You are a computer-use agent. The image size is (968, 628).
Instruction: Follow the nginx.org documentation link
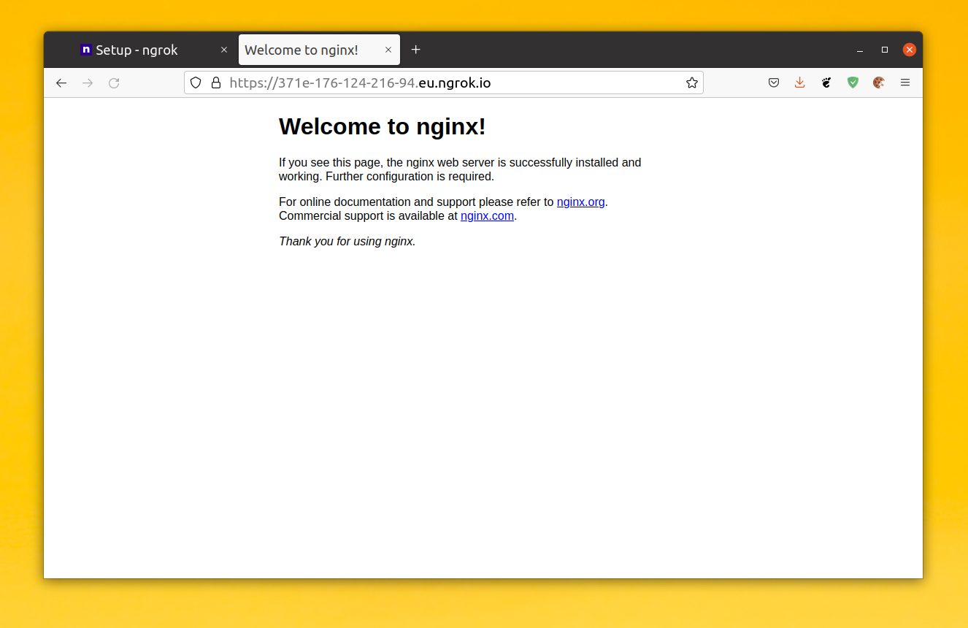580,202
